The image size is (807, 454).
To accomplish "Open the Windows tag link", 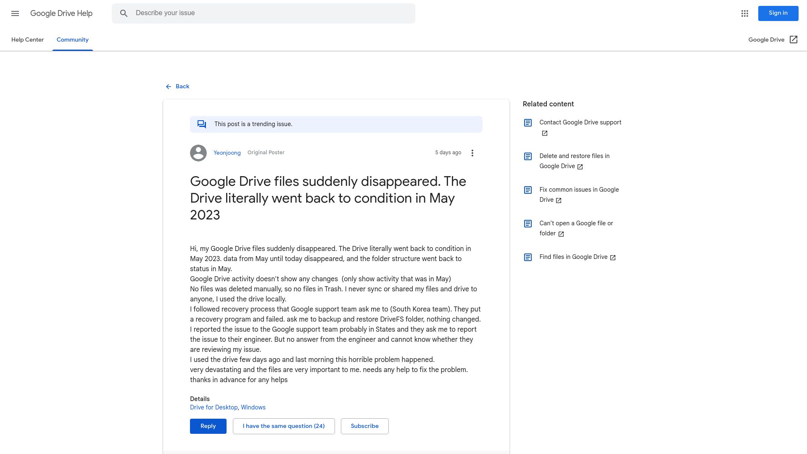I will pos(253,407).
